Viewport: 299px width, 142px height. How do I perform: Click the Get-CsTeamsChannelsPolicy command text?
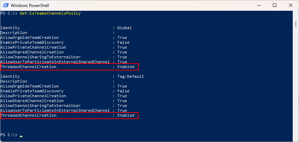tap(50, 13)
